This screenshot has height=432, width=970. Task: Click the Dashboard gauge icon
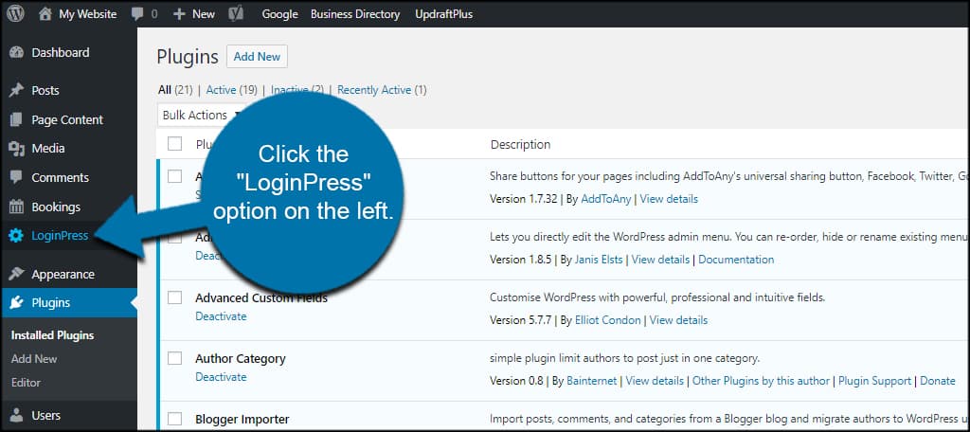[x=17, y=53]
